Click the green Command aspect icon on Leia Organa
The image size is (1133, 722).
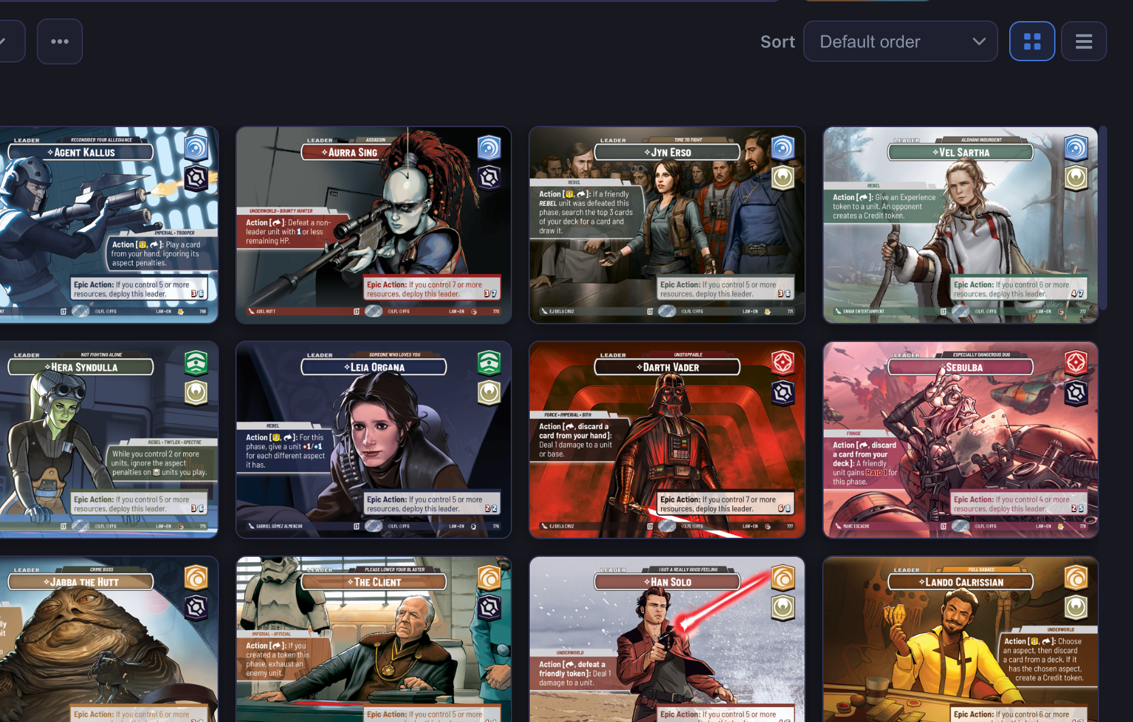(488, 362)
